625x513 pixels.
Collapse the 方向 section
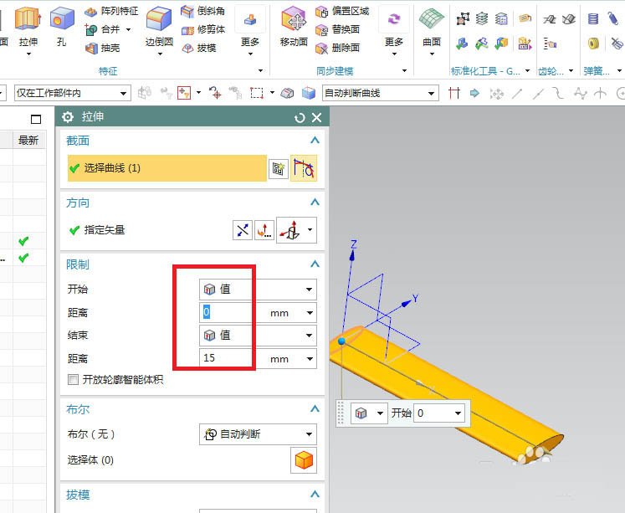coord(315,203)
